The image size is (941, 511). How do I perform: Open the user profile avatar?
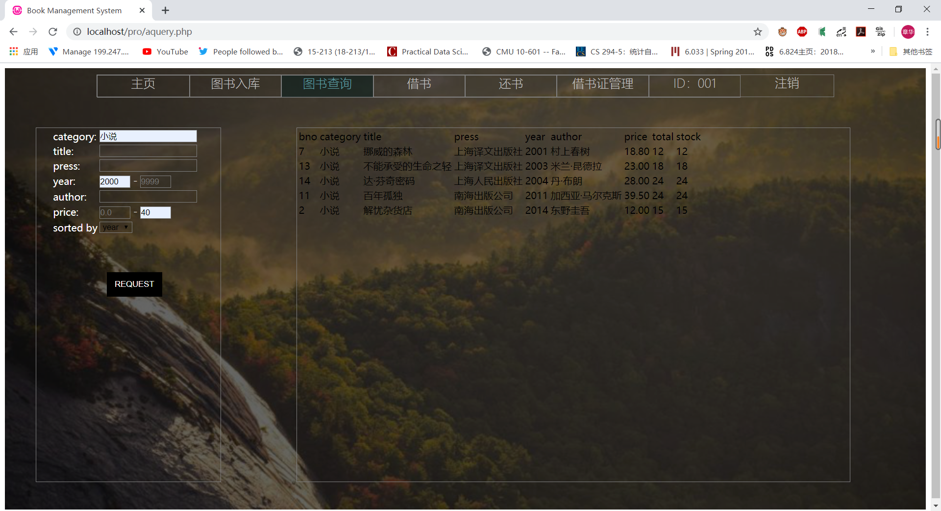[908, 32]
